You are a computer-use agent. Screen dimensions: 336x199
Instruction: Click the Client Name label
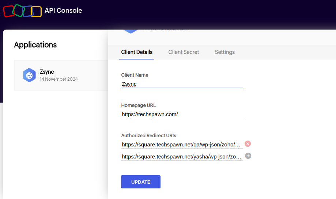click(135, 75)
